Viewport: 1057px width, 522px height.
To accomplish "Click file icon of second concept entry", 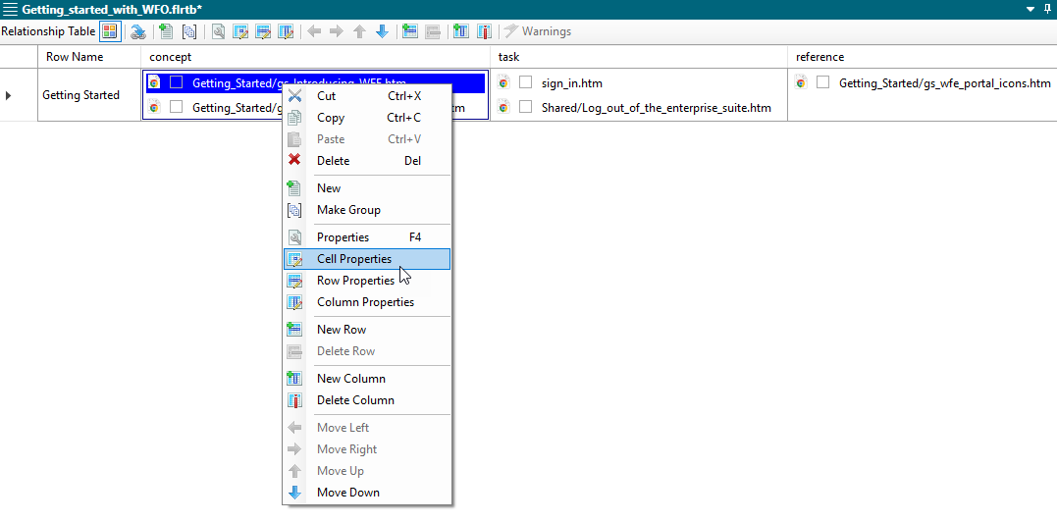I will (x=154, y=106).
